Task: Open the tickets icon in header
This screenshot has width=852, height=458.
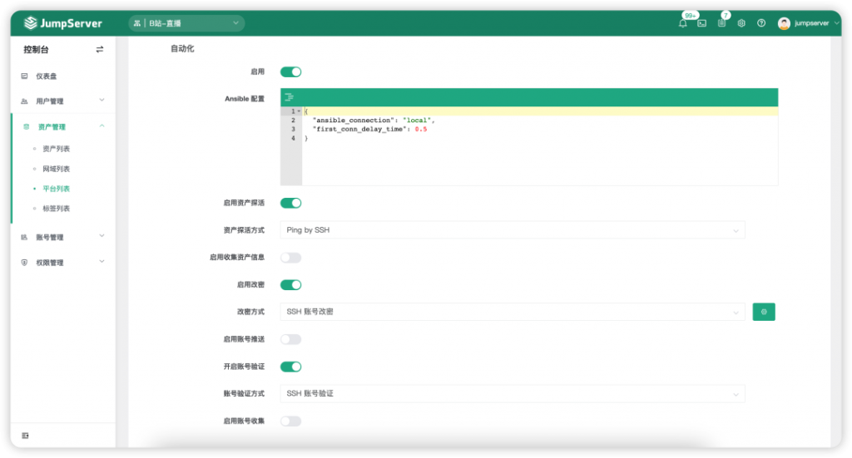Action: [x=721, y=23]
